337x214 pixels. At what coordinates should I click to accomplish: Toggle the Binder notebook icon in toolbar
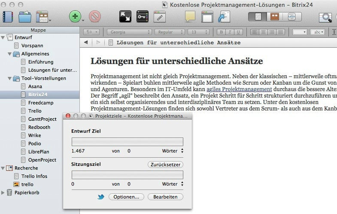8,17
